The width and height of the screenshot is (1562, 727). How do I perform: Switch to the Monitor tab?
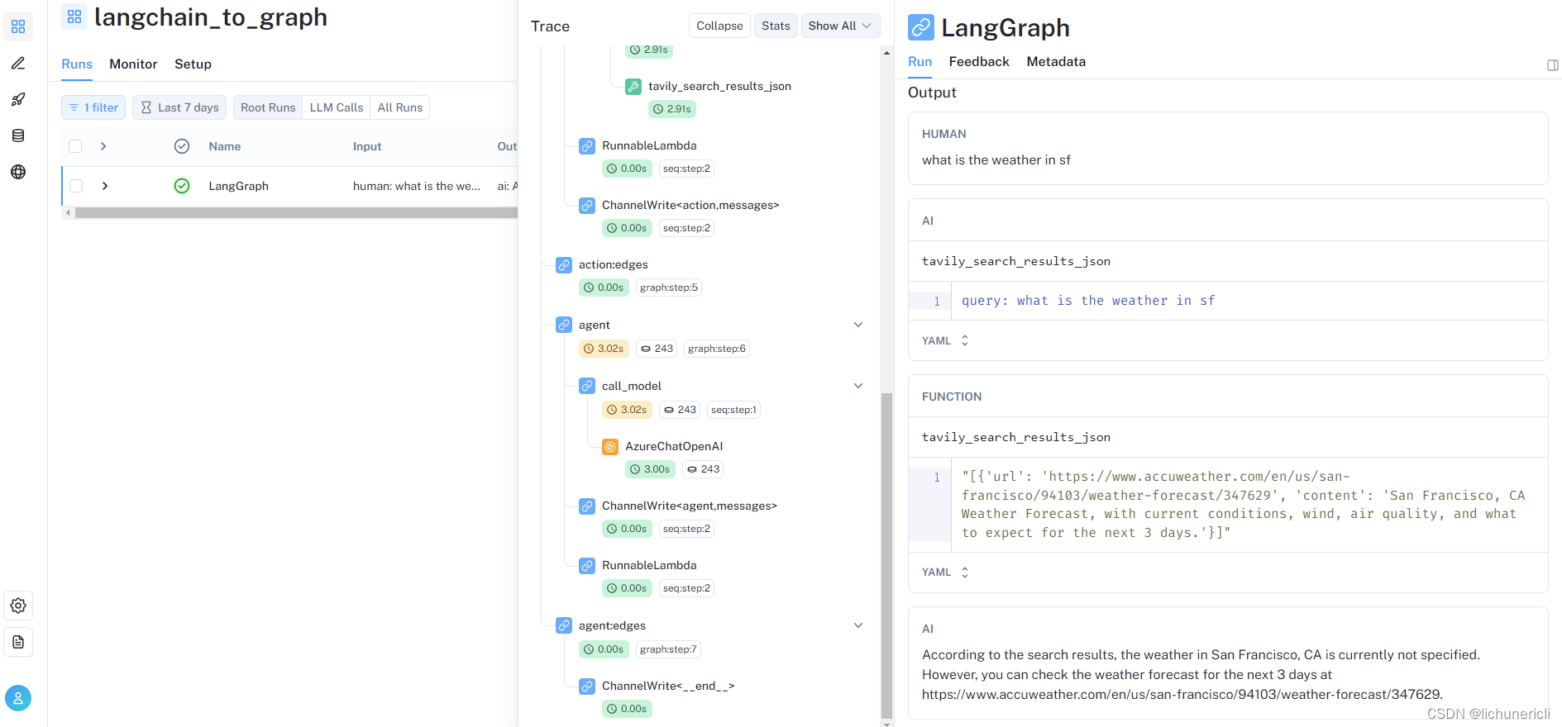pyautogui.click(x=133, y=64)
